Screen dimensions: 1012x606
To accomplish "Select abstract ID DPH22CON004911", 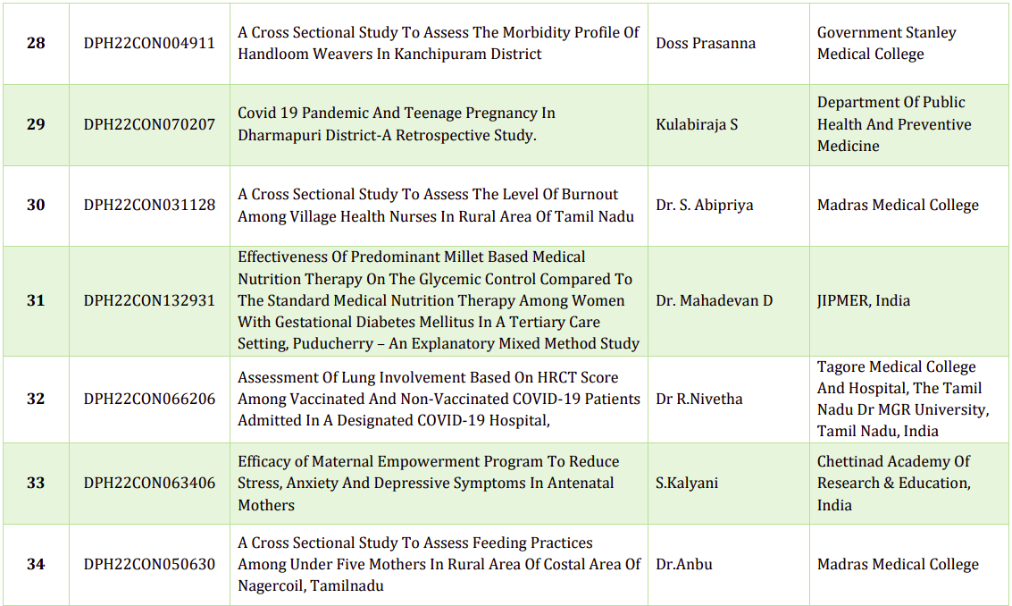I will 149,43.
